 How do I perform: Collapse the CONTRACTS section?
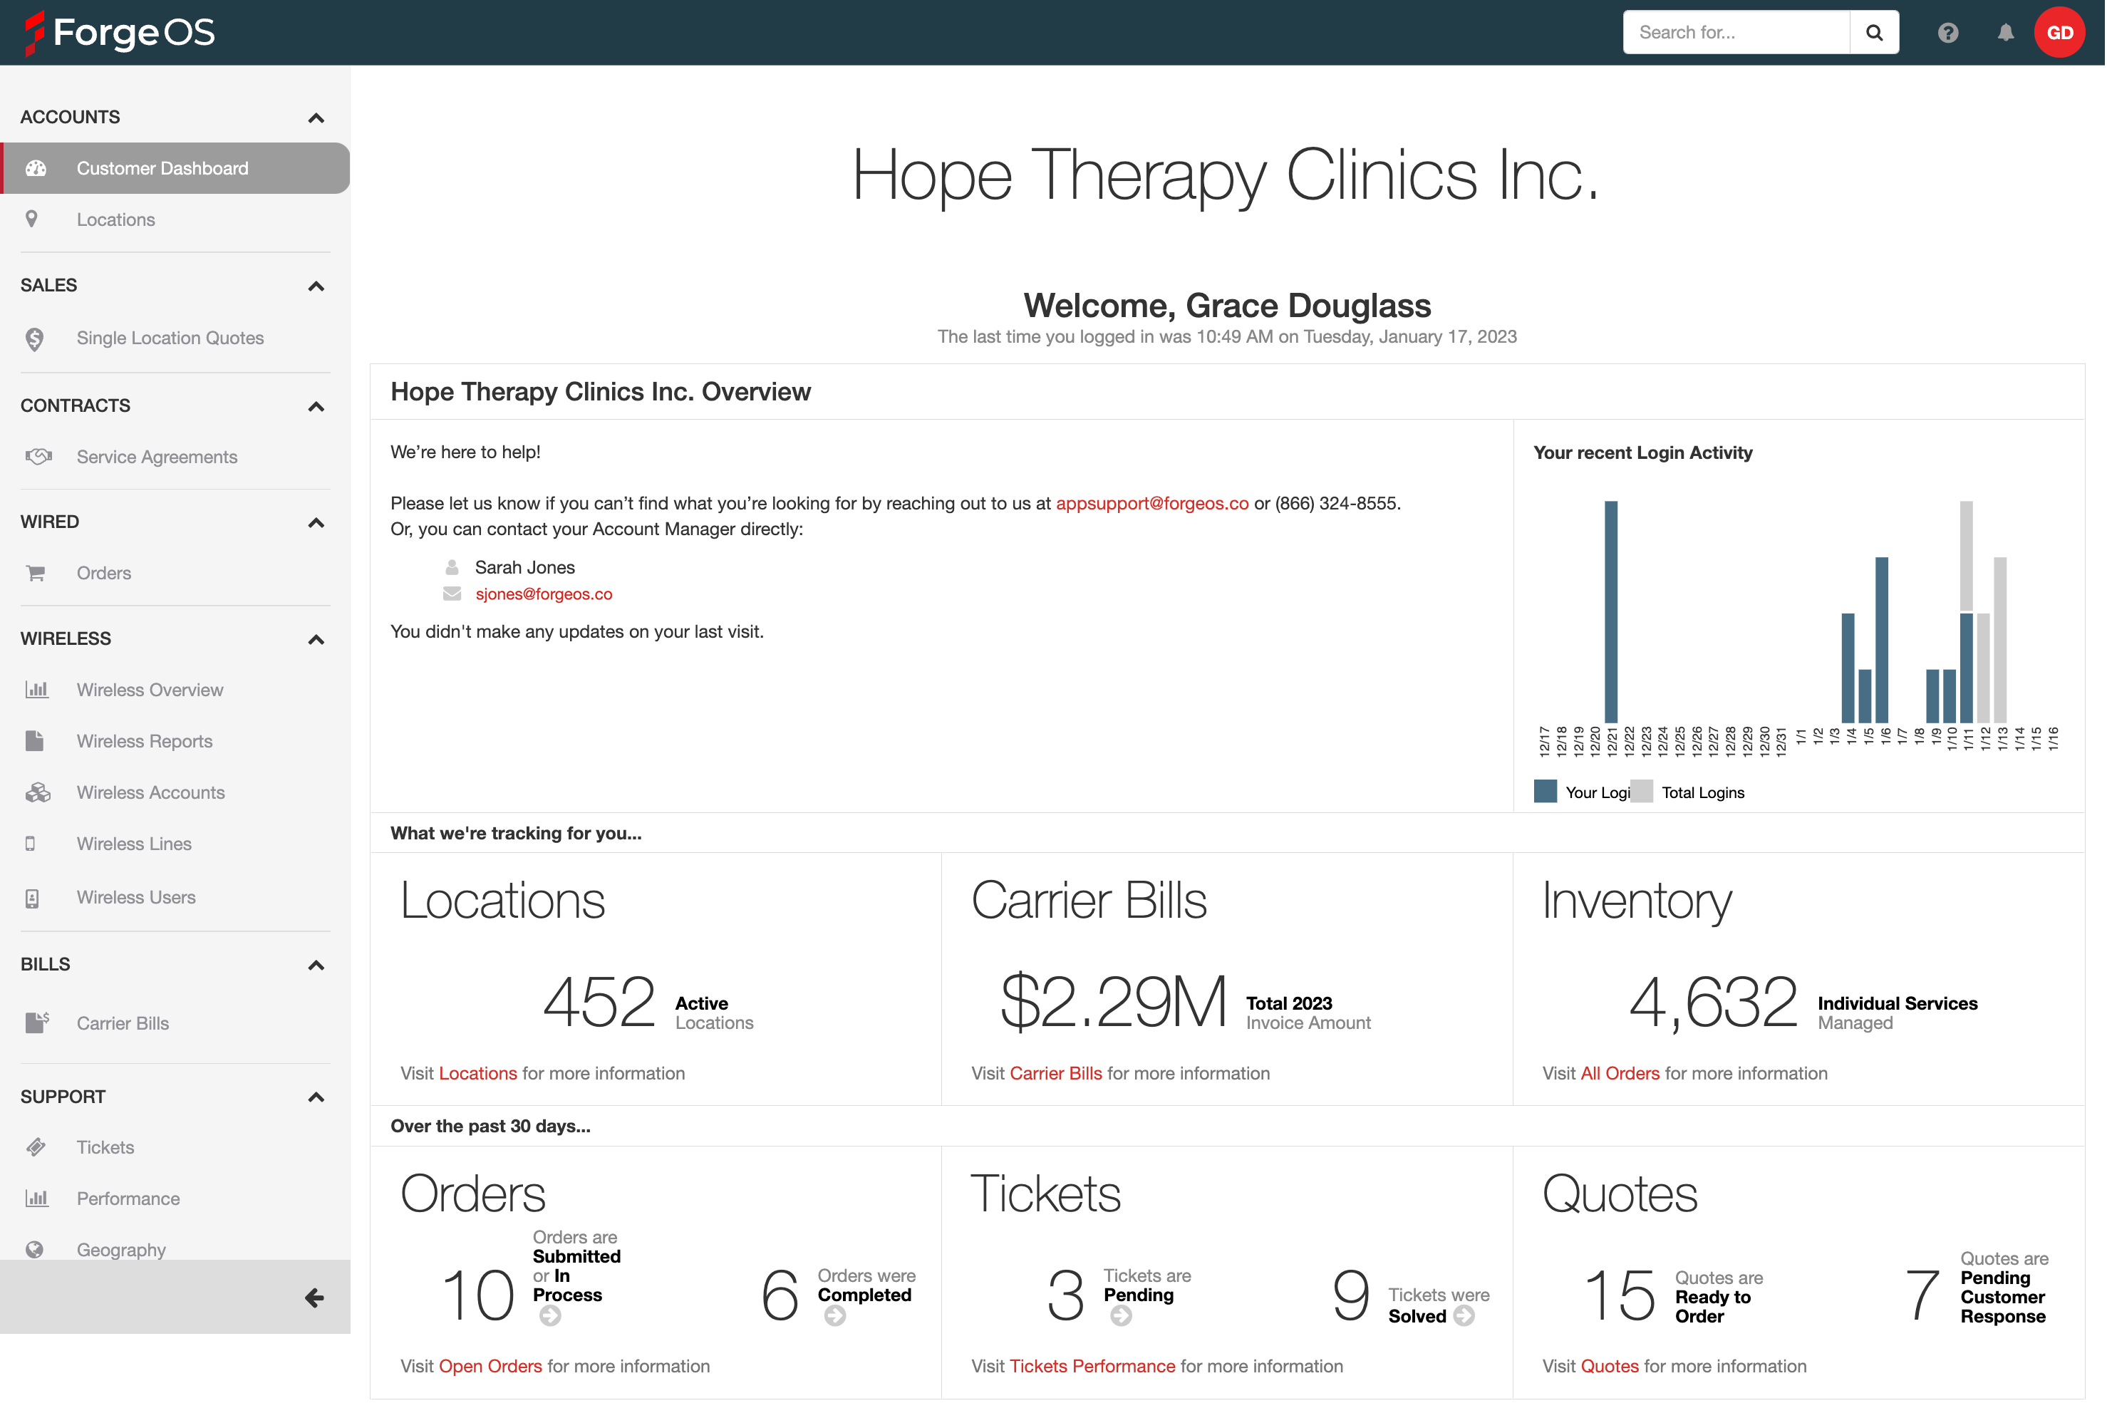[x=316, y=406]
